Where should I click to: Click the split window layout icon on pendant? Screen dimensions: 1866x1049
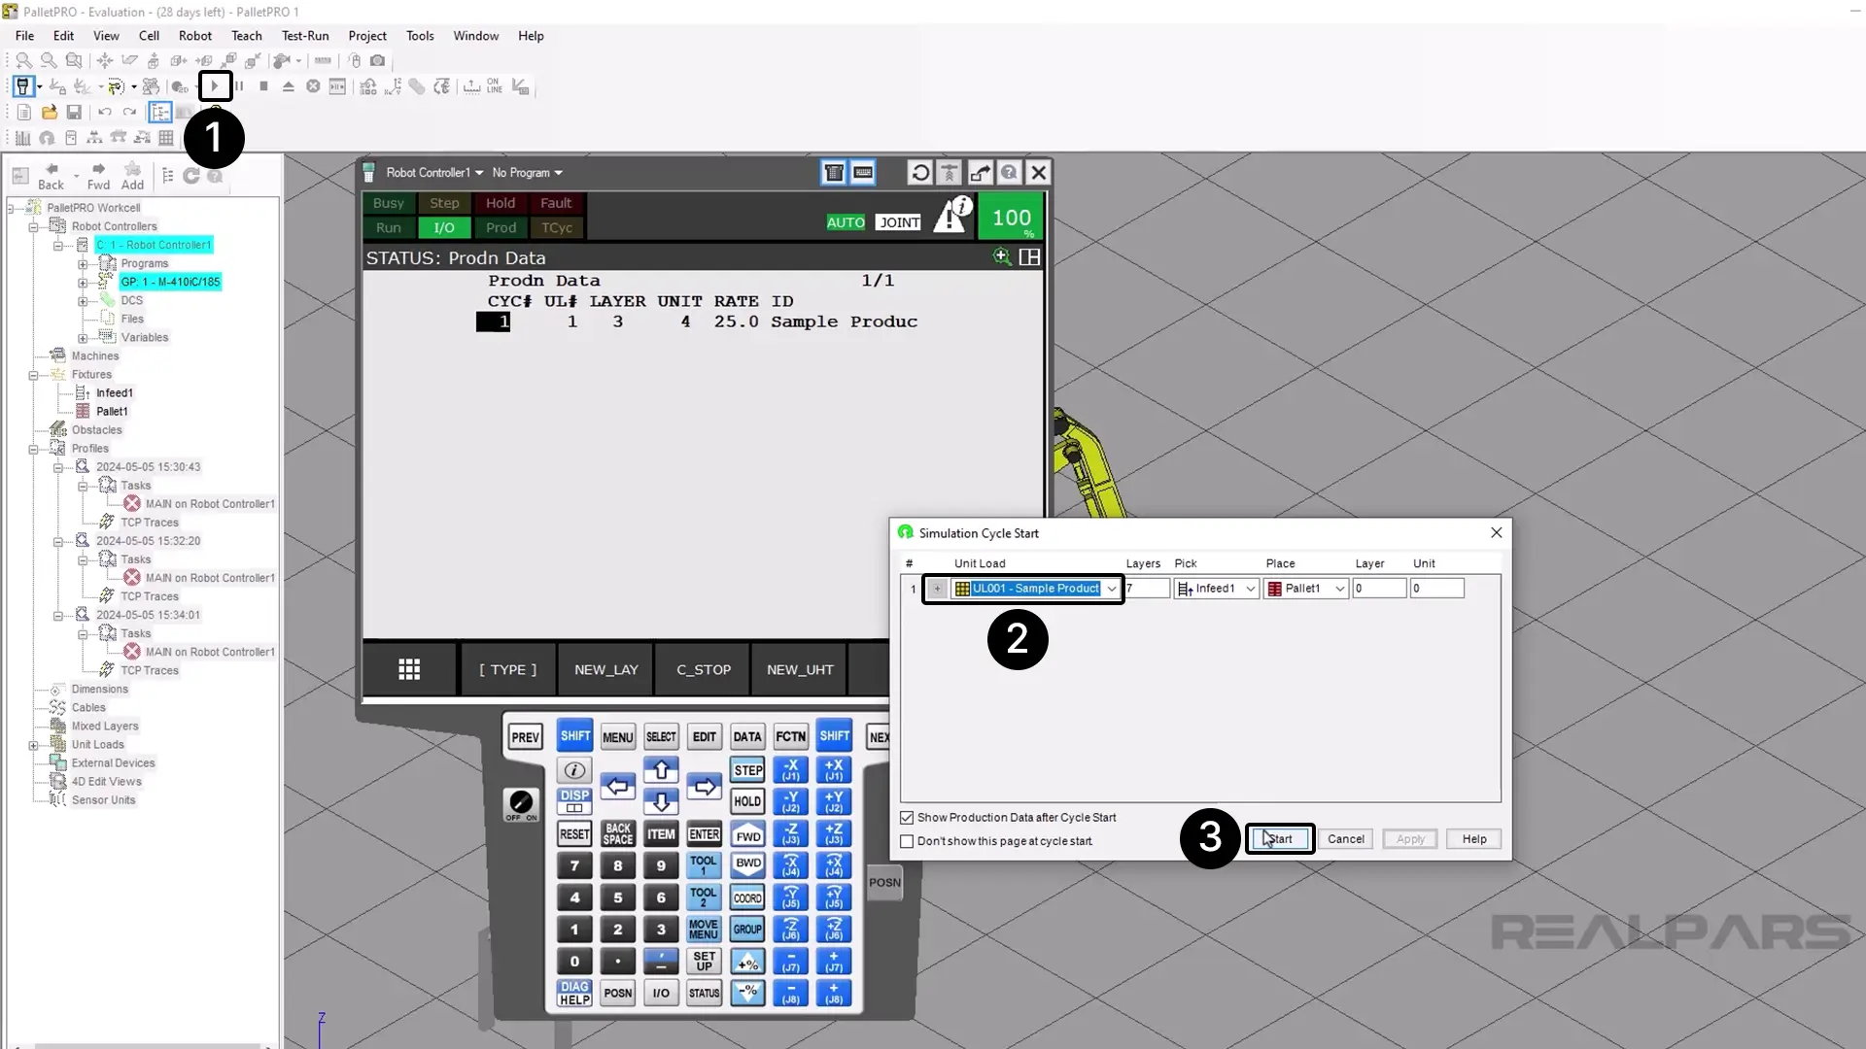[1029, 256]
